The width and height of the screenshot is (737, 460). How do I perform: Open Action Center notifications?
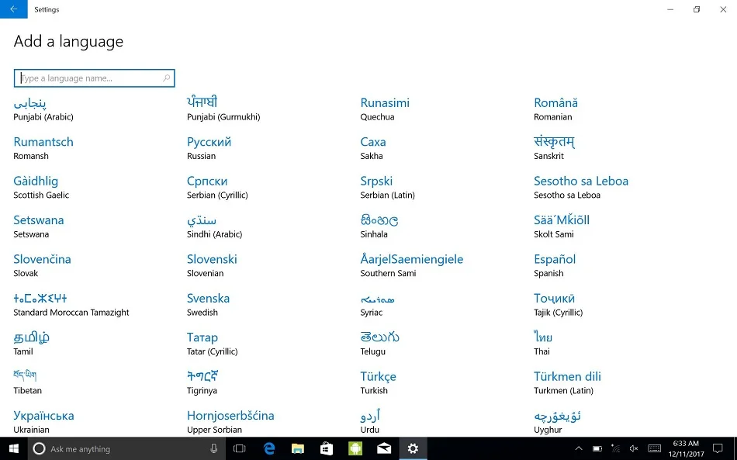pyautogui.click(x=718, y=448)
